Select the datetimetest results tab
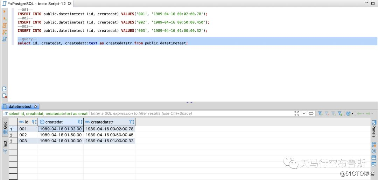The image size is (378, 180). coord(20,106)
